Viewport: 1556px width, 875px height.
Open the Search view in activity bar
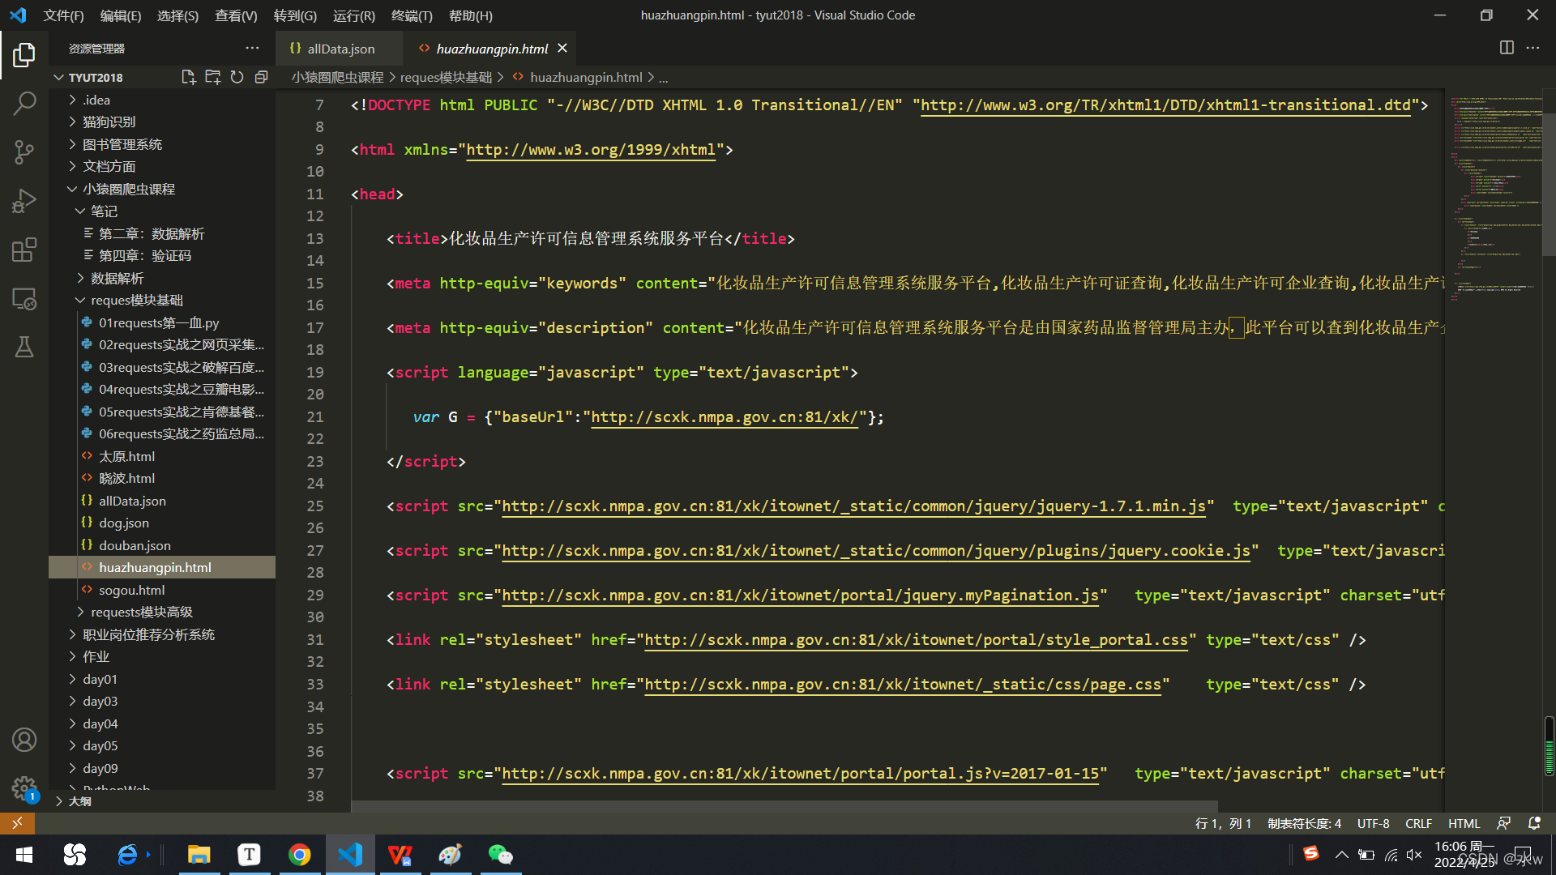coord(24,103)
